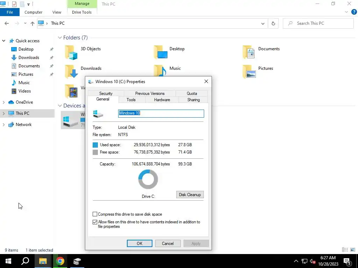Go back with the Back arrow
The width and height of the screenshot is (358, 268).
7,23
